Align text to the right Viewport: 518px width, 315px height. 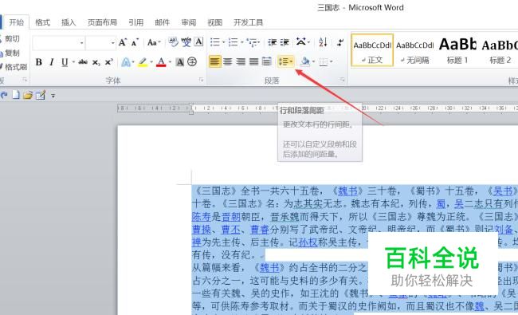click(241, 62)
